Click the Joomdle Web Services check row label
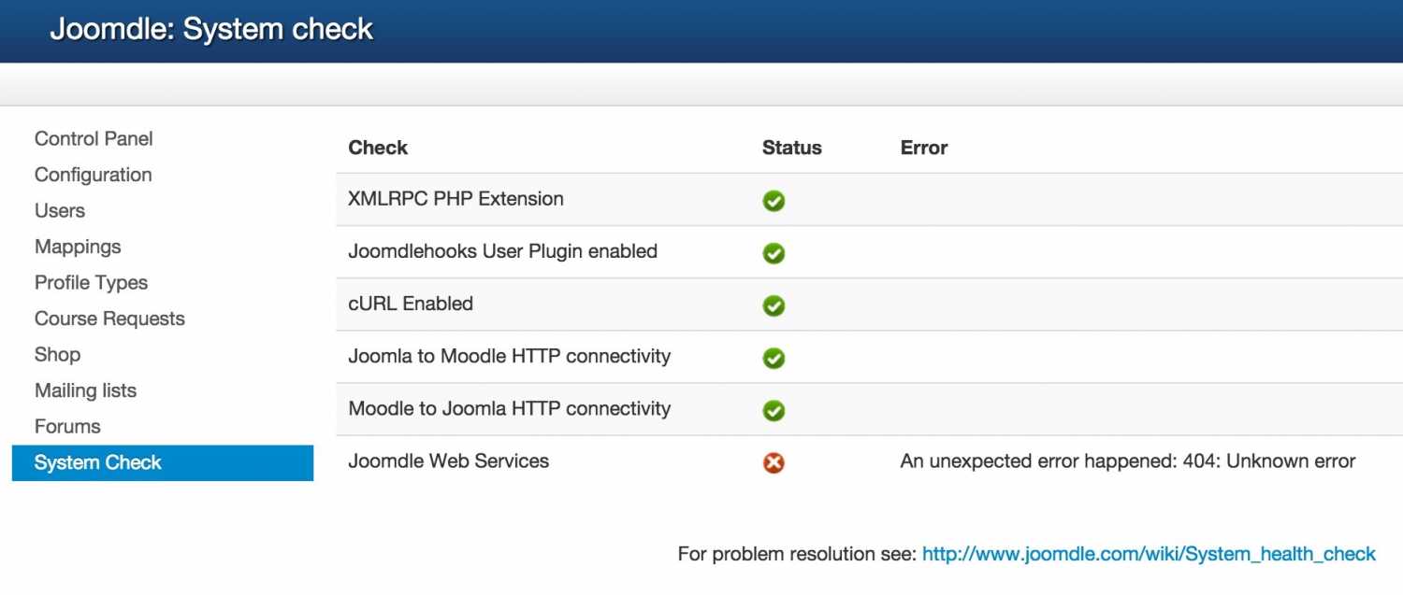 tap(448, 461)
